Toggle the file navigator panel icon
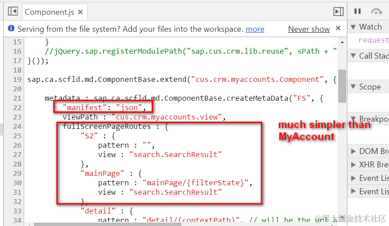The height and width of the screenshot is (226, 389). click(13, 11)
